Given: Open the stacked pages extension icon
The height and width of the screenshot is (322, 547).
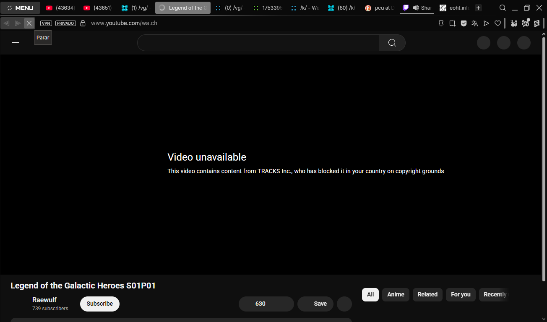Looking at the screenshot, I should click(537, 23).
